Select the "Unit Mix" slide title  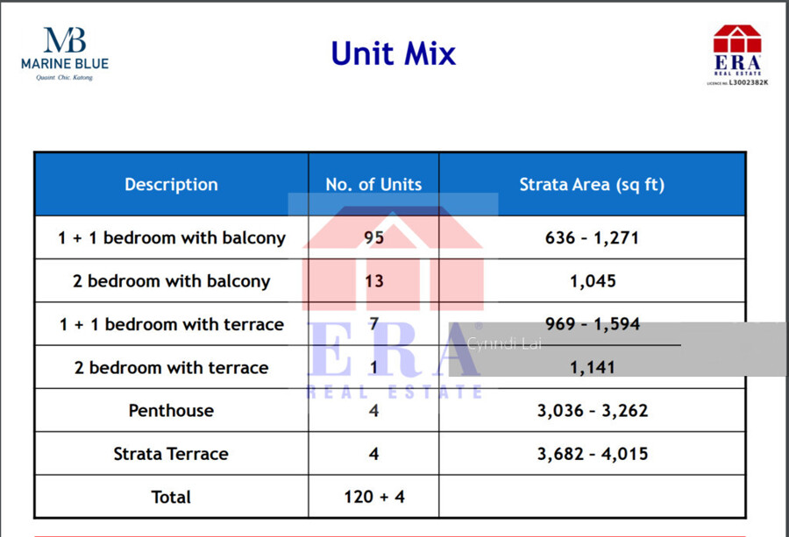[394, 53]
